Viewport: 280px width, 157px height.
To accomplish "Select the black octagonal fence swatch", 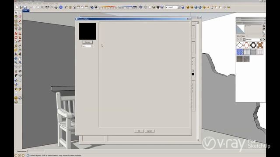I will [x=253, y=45].
